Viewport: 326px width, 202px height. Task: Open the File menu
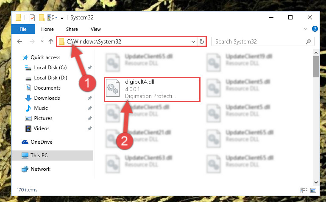pyautogui.click(x=23, y=29)
